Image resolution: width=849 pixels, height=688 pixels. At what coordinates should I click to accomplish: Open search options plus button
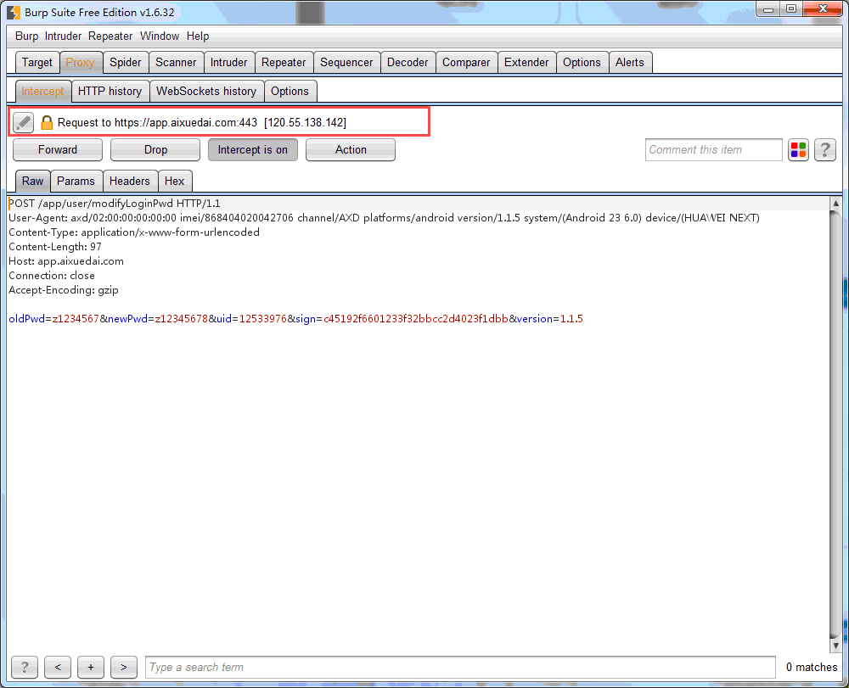tap(91, 667)
